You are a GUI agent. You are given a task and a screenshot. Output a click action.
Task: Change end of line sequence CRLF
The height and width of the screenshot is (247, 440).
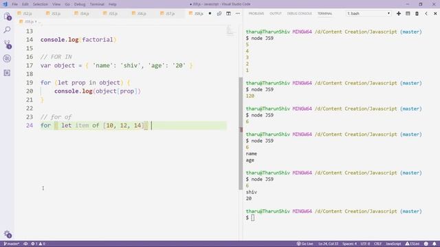(x=377, y=244)
